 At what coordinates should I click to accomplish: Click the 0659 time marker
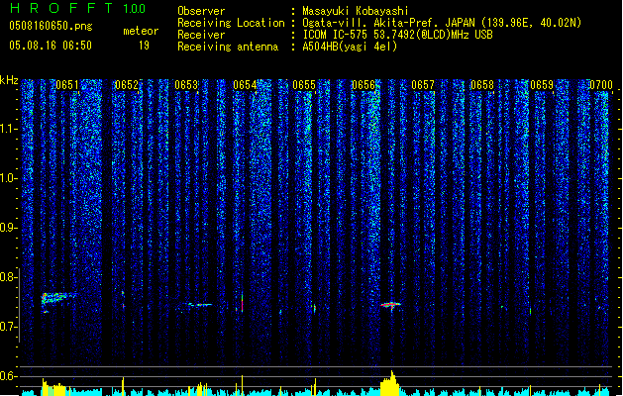coord(542,85)
